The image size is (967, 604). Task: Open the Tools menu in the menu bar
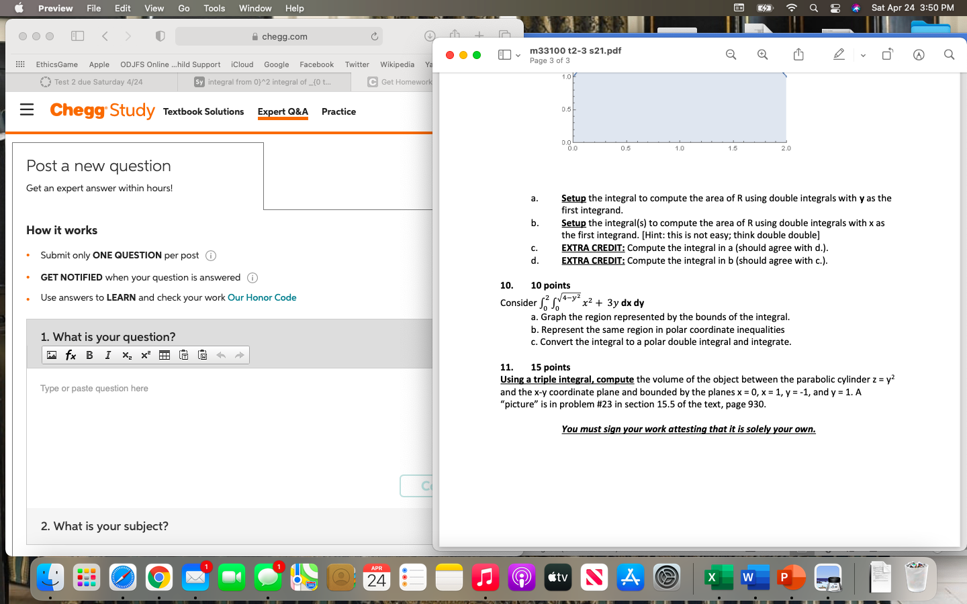(x=214, y=8)
